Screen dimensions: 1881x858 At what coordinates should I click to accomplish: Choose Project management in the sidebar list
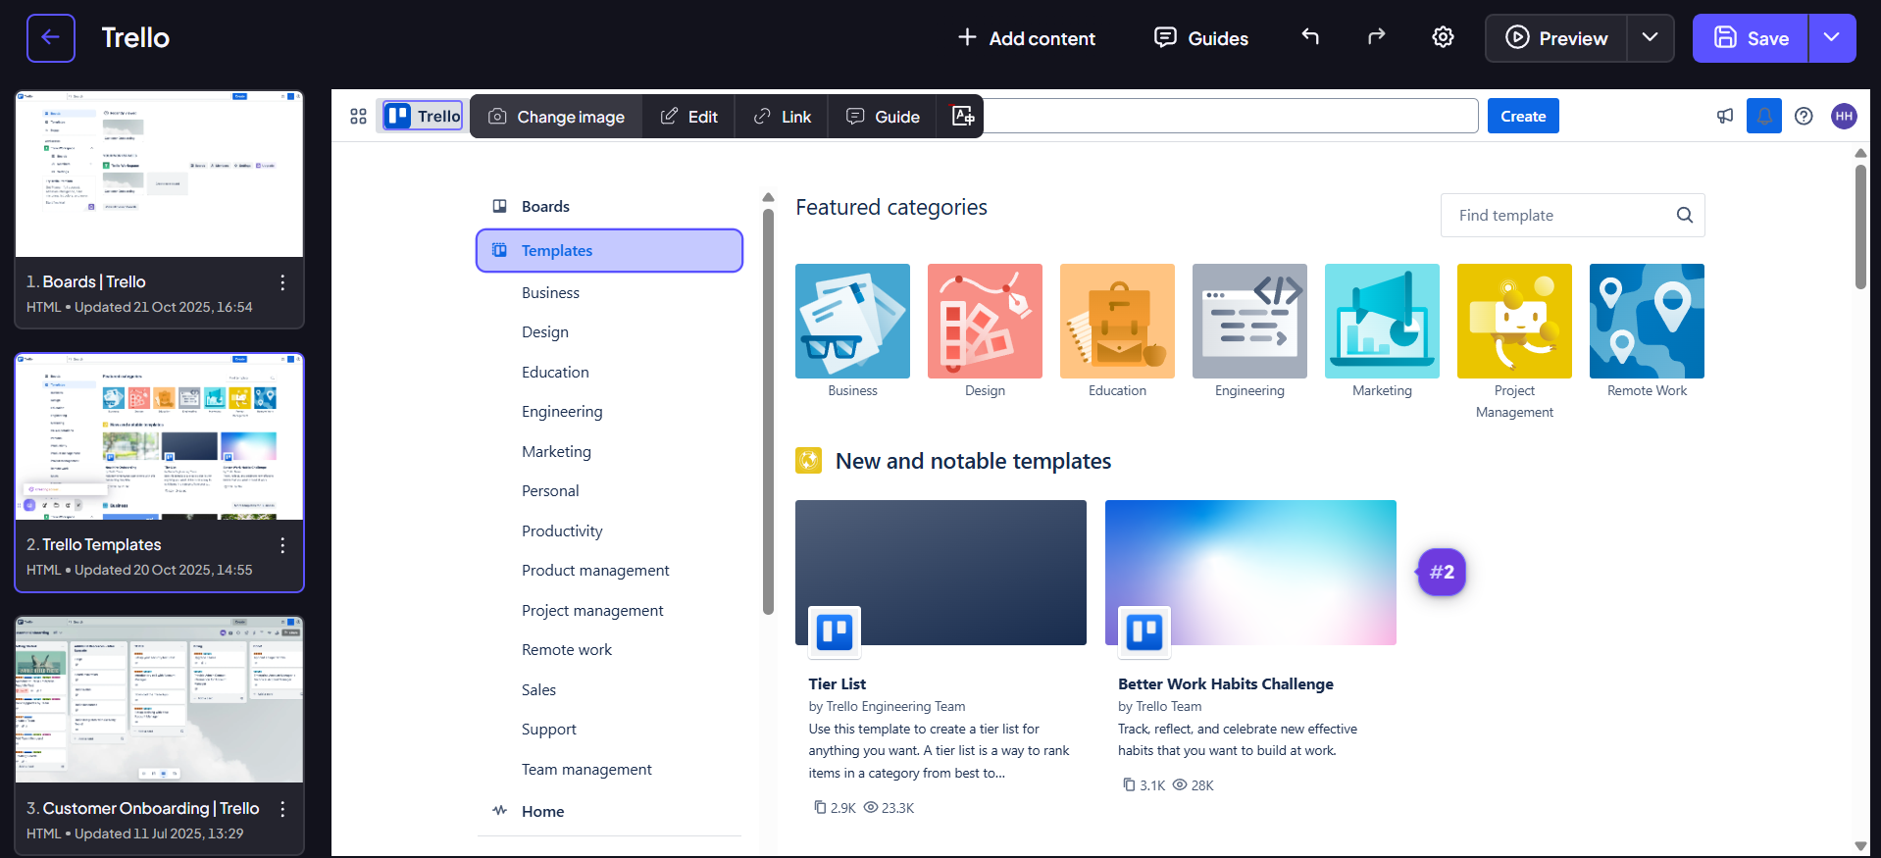tap(592, 610)
